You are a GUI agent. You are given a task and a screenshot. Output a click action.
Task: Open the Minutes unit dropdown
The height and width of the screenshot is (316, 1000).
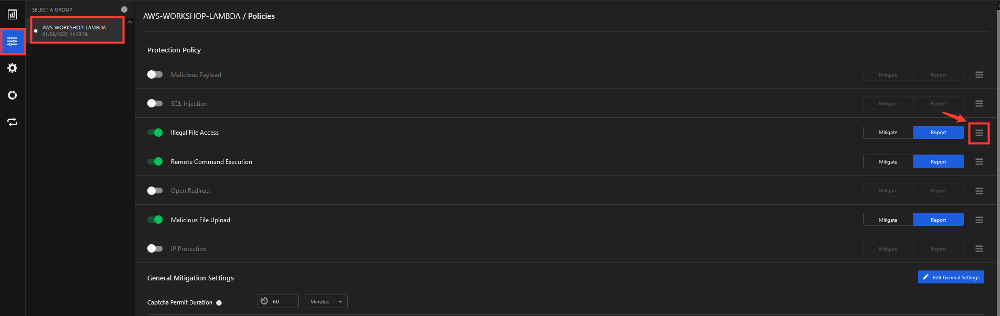[x=326, y=301]
